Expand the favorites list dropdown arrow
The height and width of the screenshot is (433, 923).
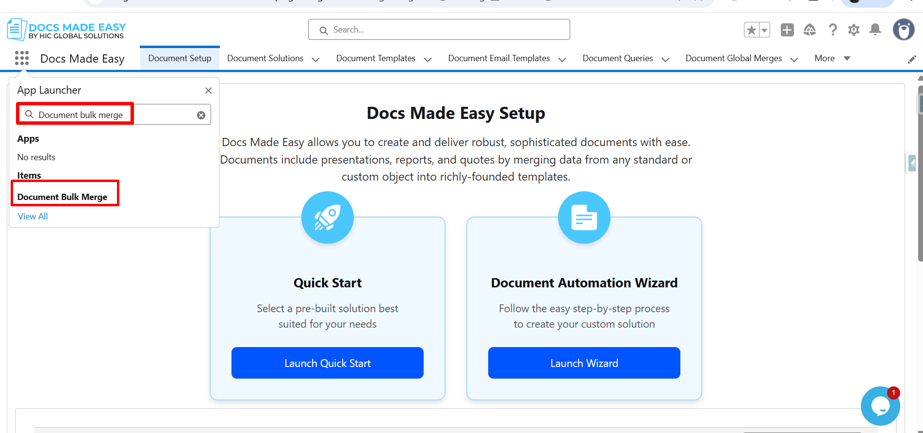coord(764,30)
